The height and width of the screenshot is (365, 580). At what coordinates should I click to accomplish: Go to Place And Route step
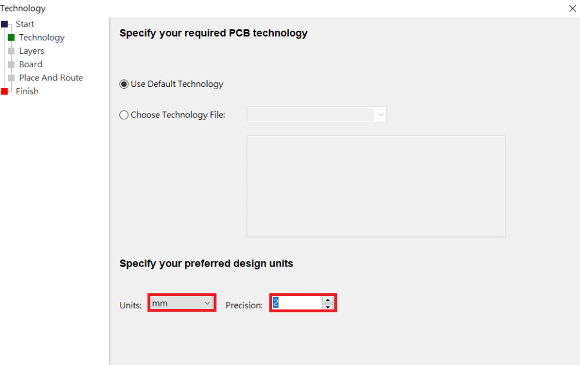[x=51, y=78]
